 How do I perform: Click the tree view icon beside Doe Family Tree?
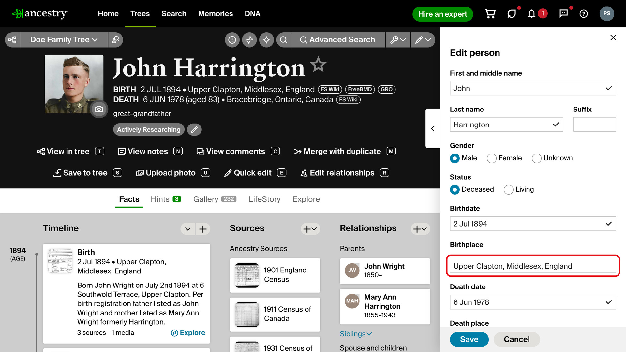coord(12,40)
